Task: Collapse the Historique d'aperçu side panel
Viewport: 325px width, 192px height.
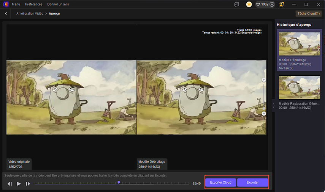Action: point(273,105)
